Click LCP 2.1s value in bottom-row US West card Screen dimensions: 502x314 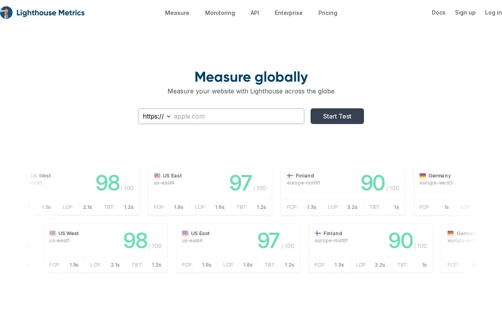coord(115,265)
